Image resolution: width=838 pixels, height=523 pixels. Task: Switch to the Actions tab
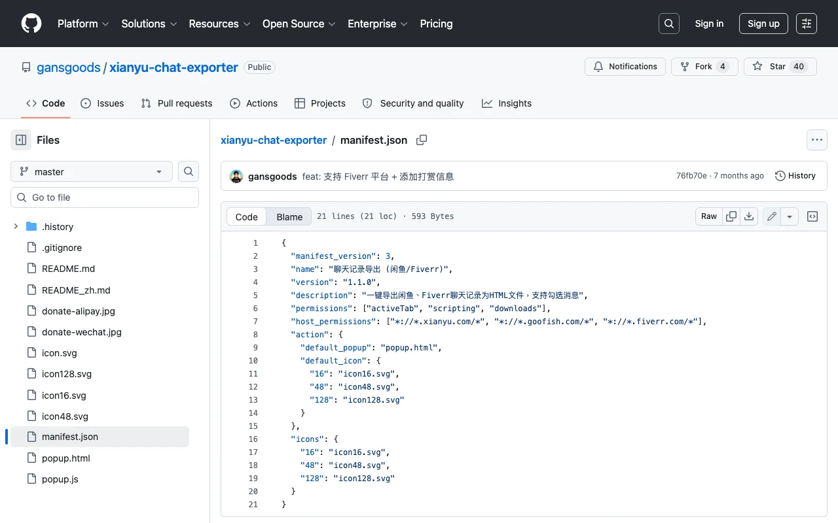pyautogui.click(x=254, y=103)
